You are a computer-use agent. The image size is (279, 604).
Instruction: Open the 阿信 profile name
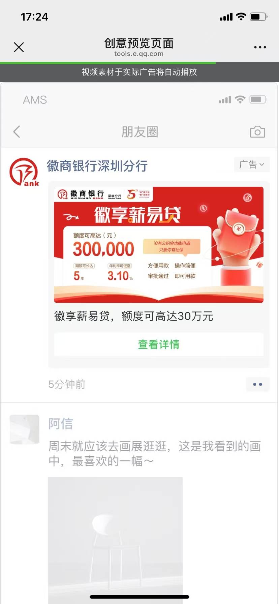(x=61, y=424)
